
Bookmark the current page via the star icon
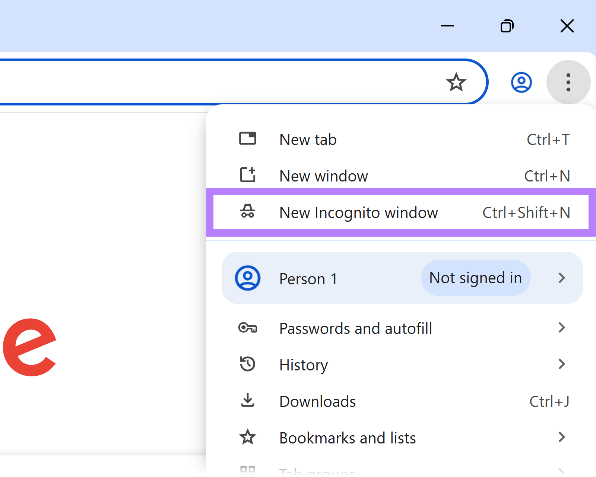click(457, 82)
